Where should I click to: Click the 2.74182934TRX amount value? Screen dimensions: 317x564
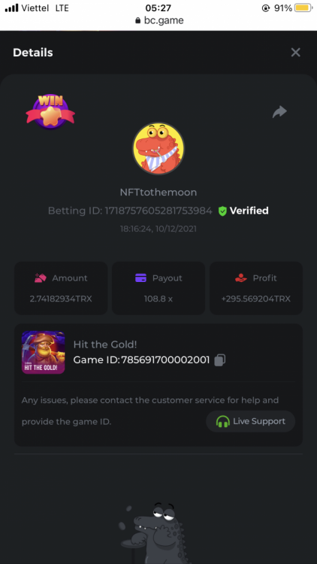[61, 299]
